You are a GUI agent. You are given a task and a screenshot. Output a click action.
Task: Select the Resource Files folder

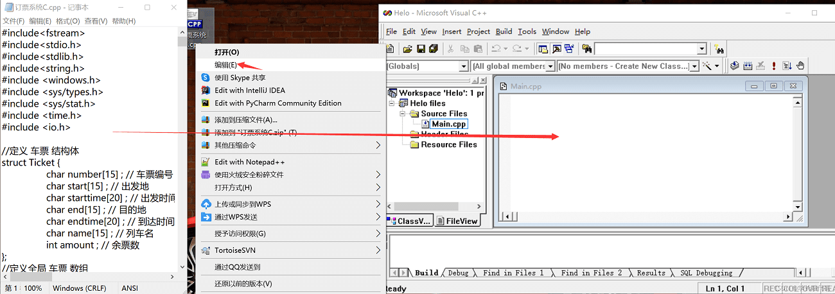point(449,144)
